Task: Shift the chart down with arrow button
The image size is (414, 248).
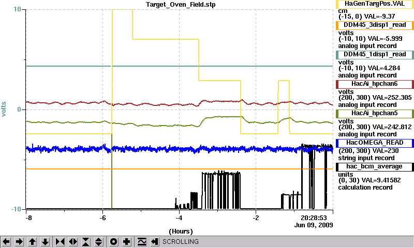Action: point(46,242)
